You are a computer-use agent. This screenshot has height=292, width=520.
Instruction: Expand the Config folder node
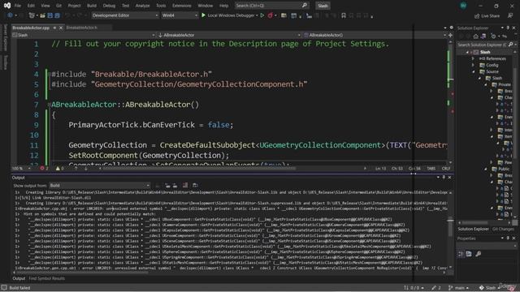pos(473,65)
